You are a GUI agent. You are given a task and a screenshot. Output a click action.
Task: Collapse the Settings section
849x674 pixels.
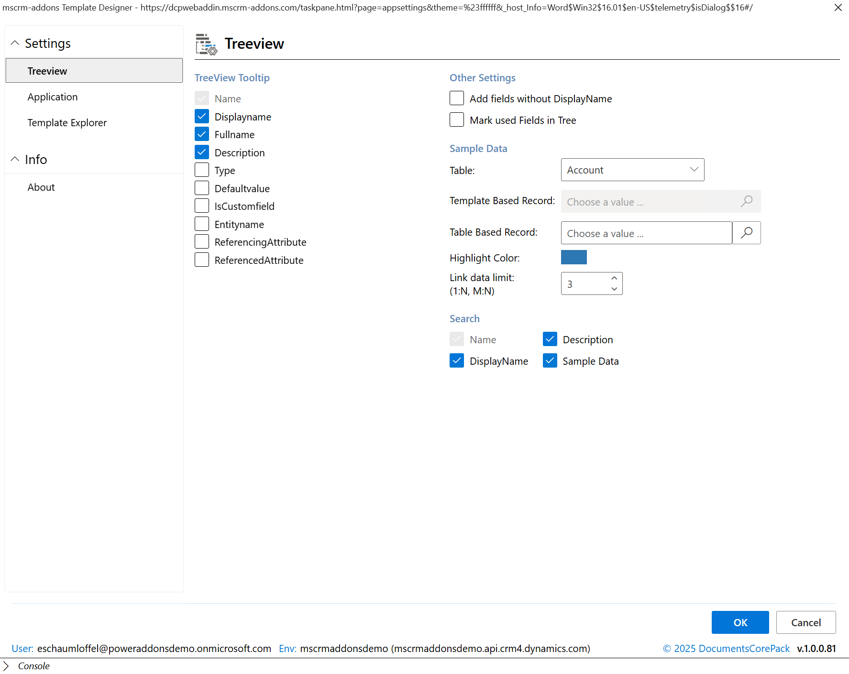tap(15, 43)
